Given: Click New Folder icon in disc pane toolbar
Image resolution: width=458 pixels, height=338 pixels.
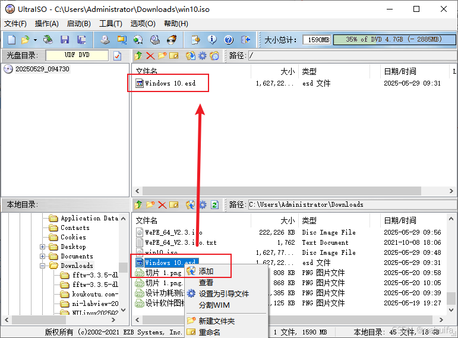Looking at the screenshot, I should pos(162,55).
